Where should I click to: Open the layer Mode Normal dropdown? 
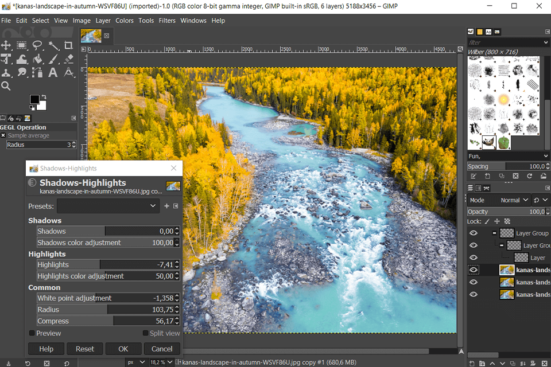click(x=499, y=200)
